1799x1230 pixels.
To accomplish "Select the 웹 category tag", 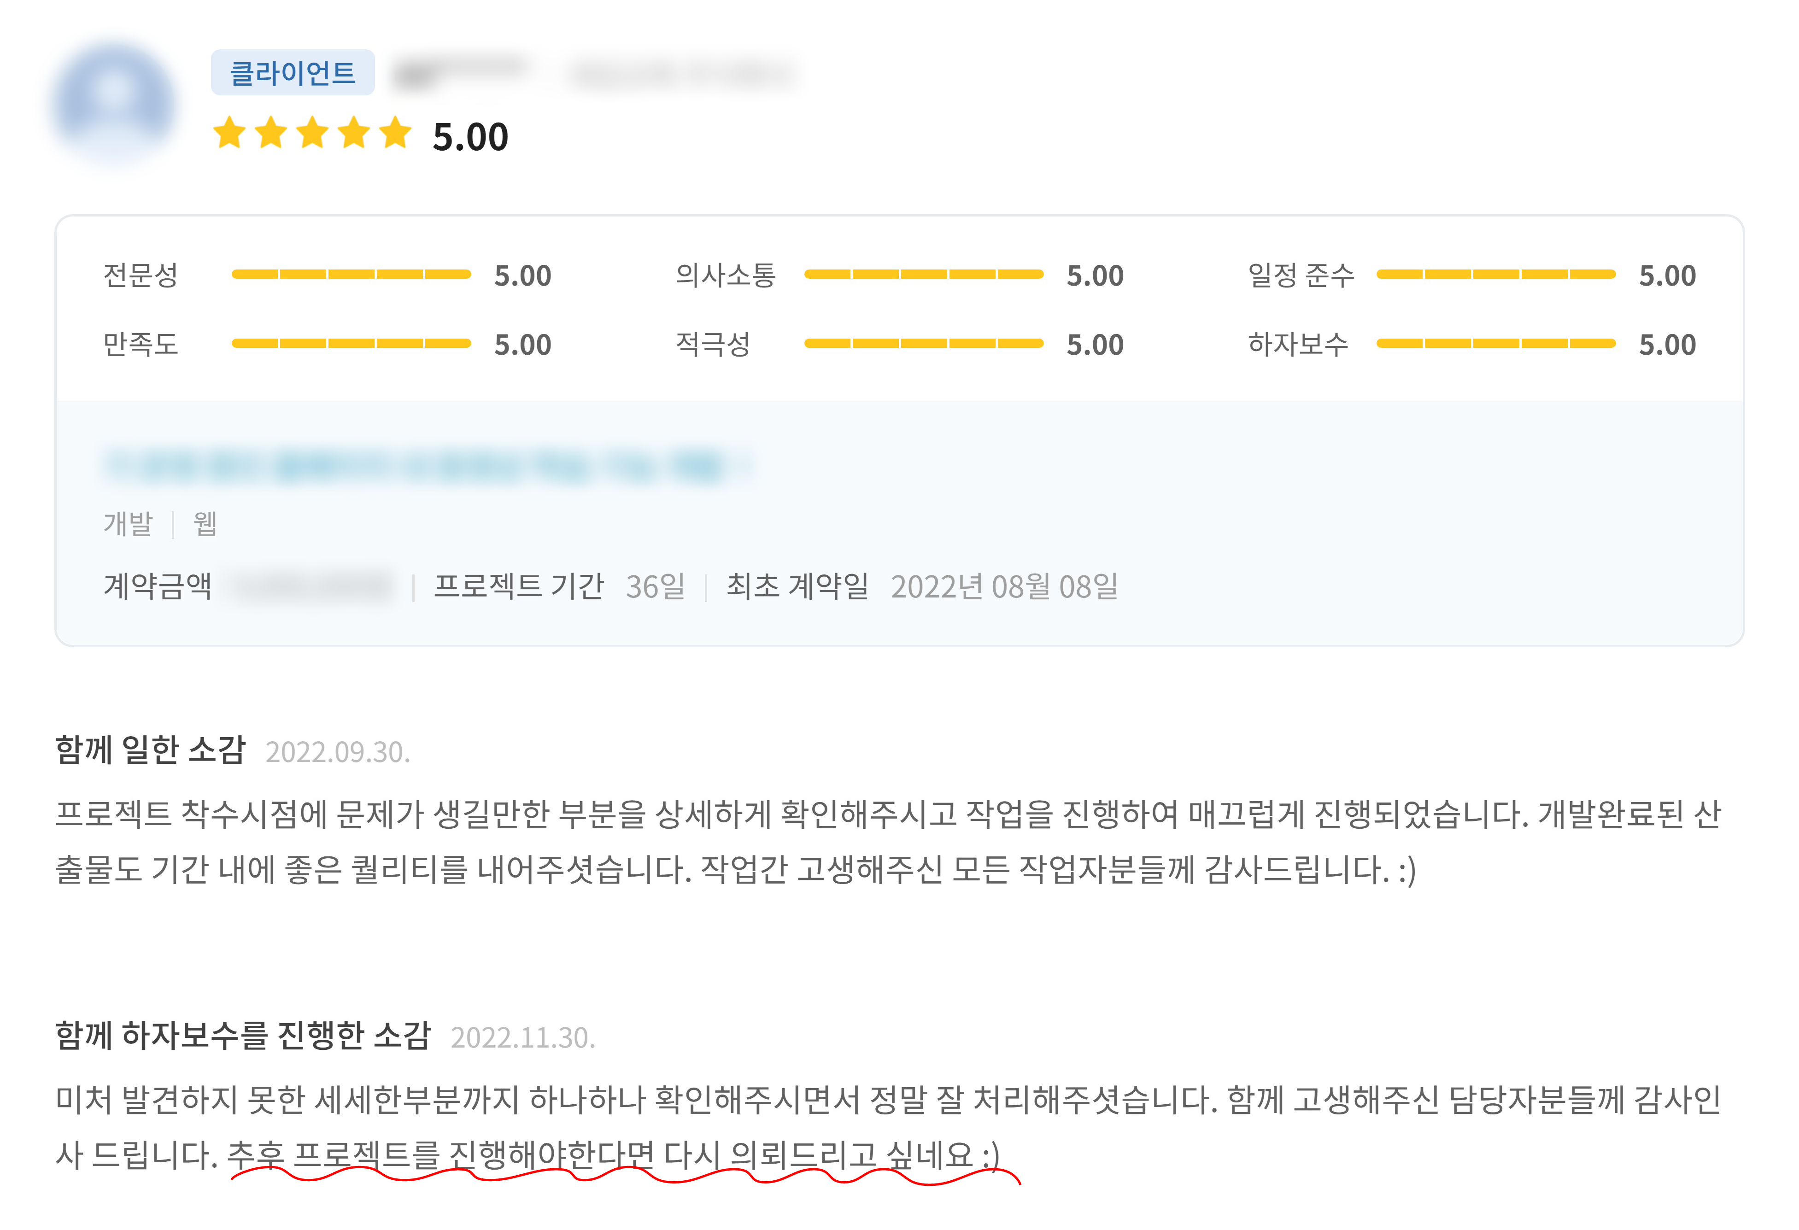I will click(205, 524).
